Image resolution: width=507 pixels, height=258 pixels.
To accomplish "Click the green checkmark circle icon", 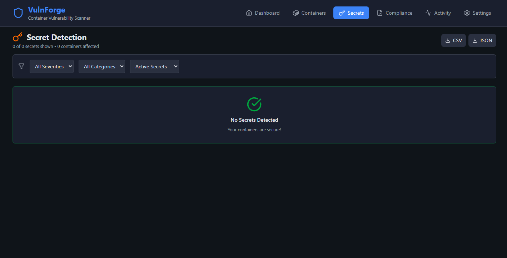I will coord(254,104).
